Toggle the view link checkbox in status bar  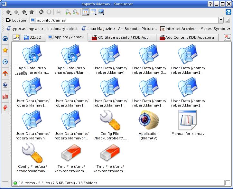click(228, 183)
